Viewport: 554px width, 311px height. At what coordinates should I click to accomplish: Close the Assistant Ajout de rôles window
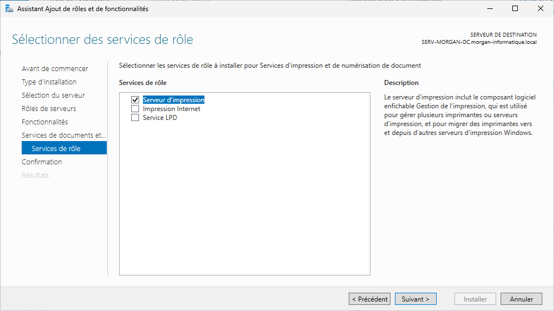[x=541, y=9]
